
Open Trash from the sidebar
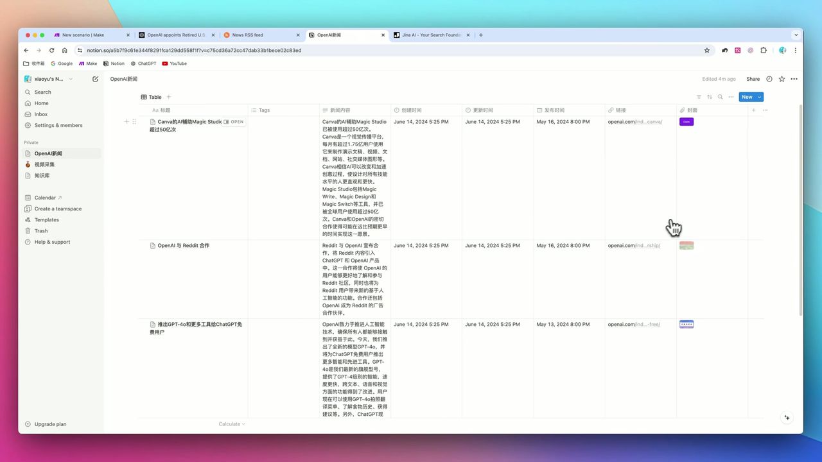coord(40,230)
